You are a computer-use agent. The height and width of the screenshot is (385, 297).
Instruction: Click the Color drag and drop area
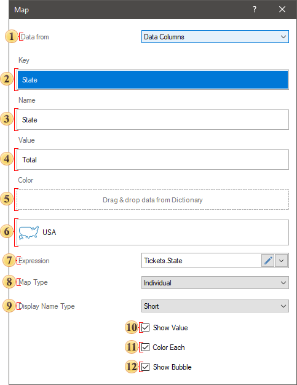click(x=152, y=200)
